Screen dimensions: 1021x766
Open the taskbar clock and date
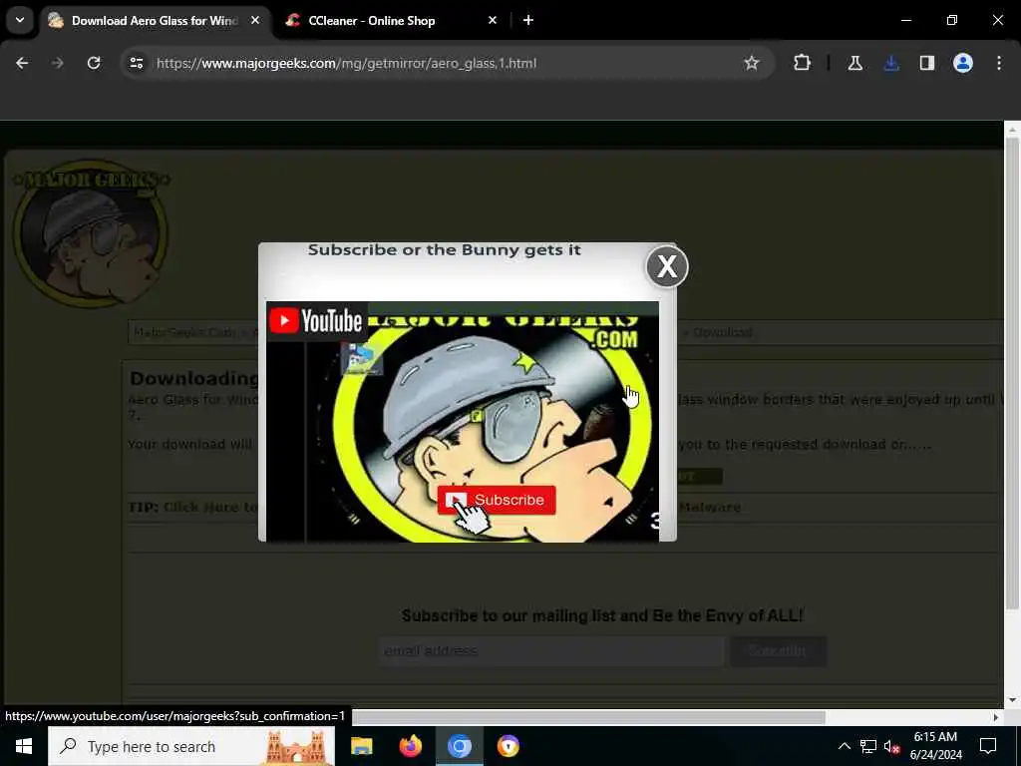click(935, 746)
